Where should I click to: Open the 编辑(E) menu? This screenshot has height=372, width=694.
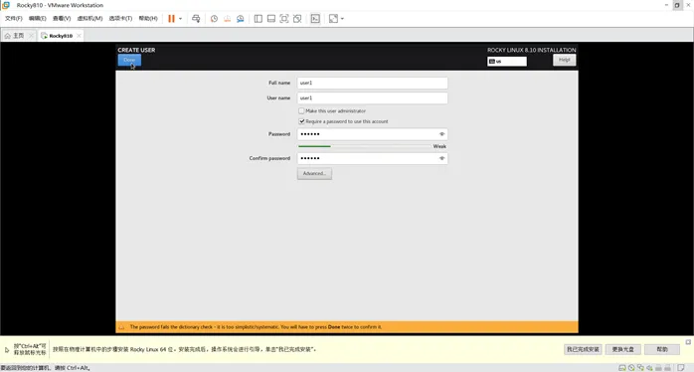37,18
